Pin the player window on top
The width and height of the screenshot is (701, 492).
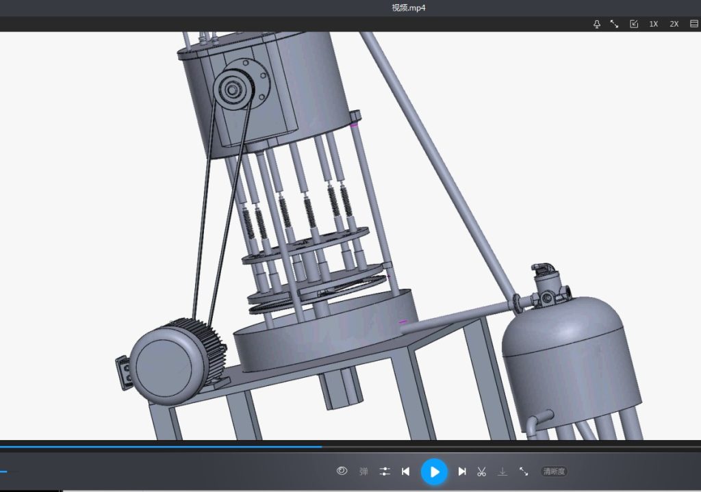pos(596,24)
